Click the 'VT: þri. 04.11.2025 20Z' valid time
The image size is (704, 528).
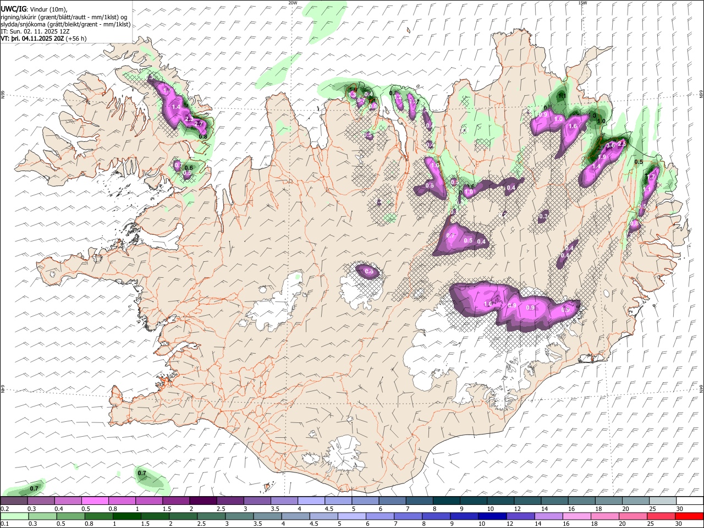click(x=32, y=38)
